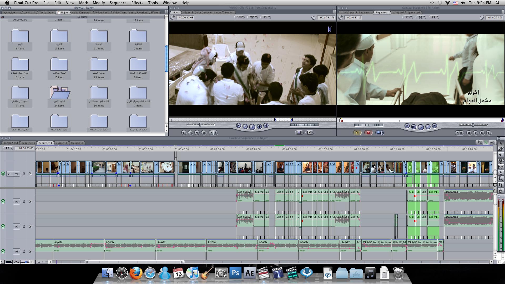Click Match Frame button in Canvas
This screenshot has width=505, height=284.
(x=489, y=133)
